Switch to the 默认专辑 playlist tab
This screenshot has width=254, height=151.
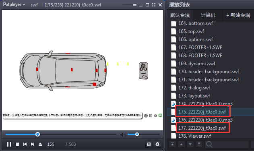click(x=180, y=15)
